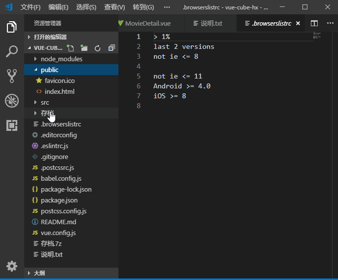Image resolution: width=338 pixels, height=280 pixels.
Task: Click the New Folder icon
Action: pyautogui.click(x=84, y=48)
